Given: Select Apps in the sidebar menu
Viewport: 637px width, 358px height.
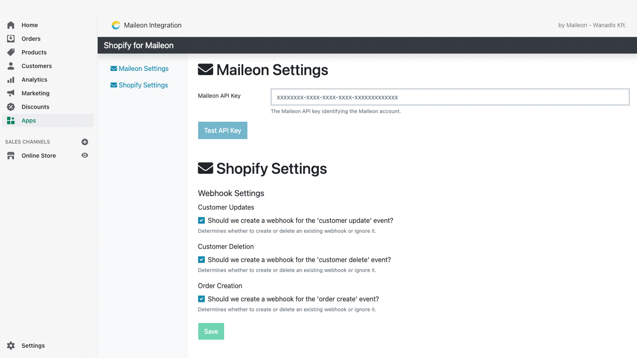Looking at the screenshot, I should tap(29, 121).
